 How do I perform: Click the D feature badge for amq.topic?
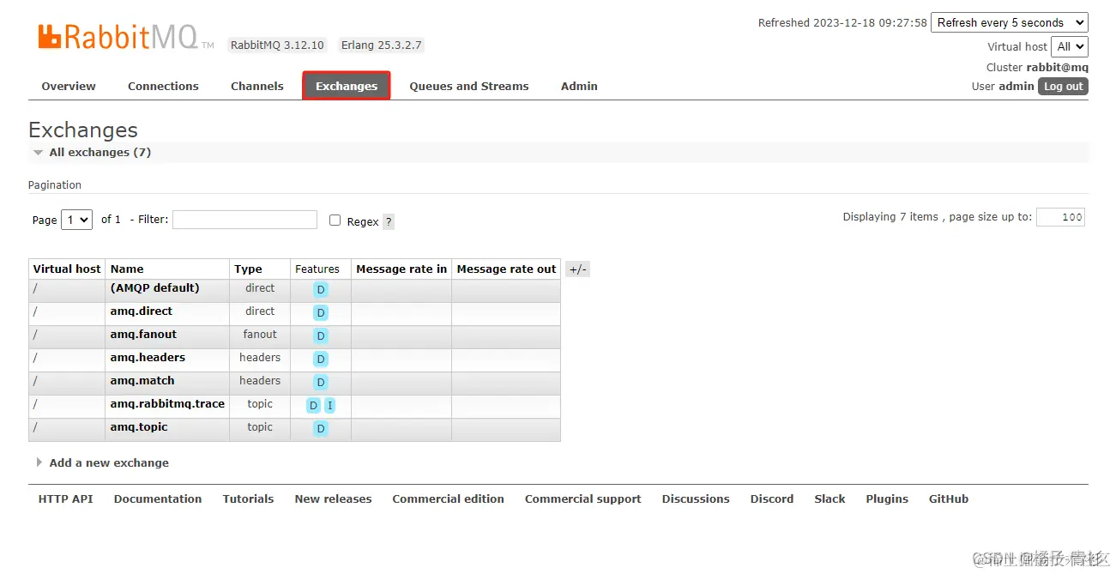pyautogui.click(x=321, y=429)
